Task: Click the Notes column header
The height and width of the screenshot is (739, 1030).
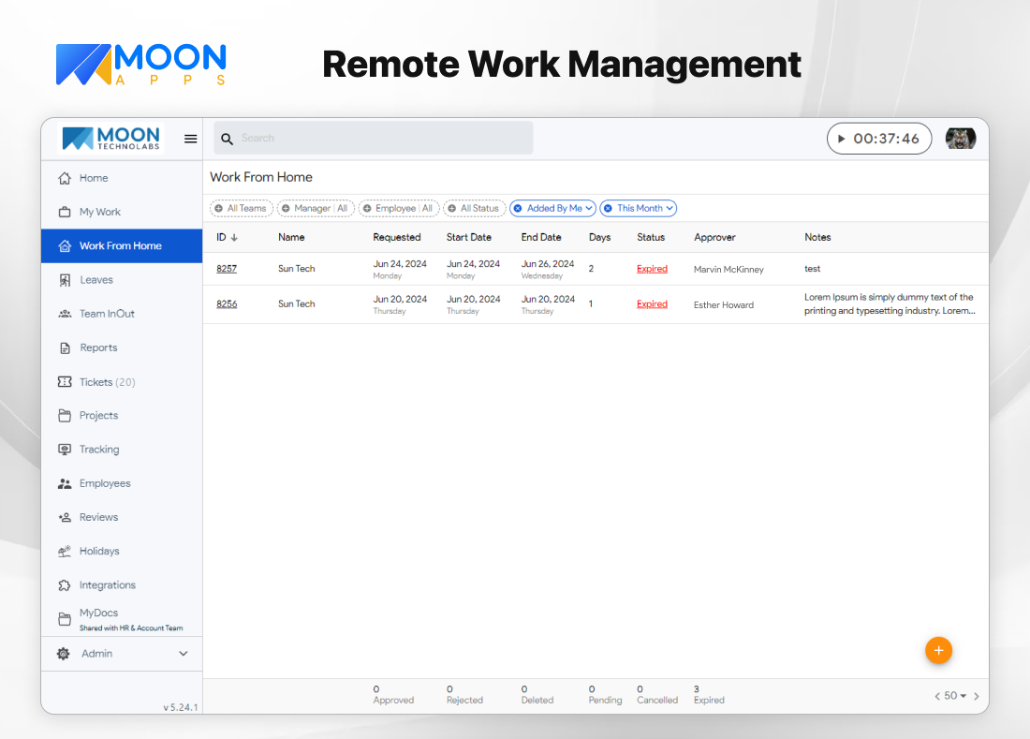Action: [817, 237]
